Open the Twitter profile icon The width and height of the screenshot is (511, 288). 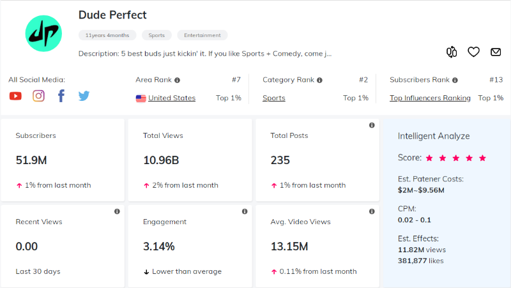(84, 96)
